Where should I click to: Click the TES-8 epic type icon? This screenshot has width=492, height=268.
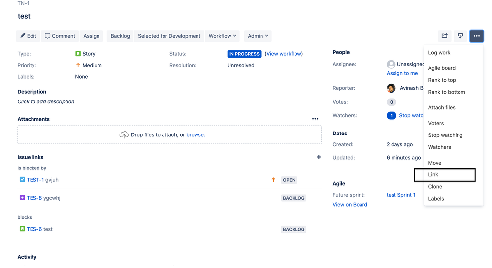22,198
